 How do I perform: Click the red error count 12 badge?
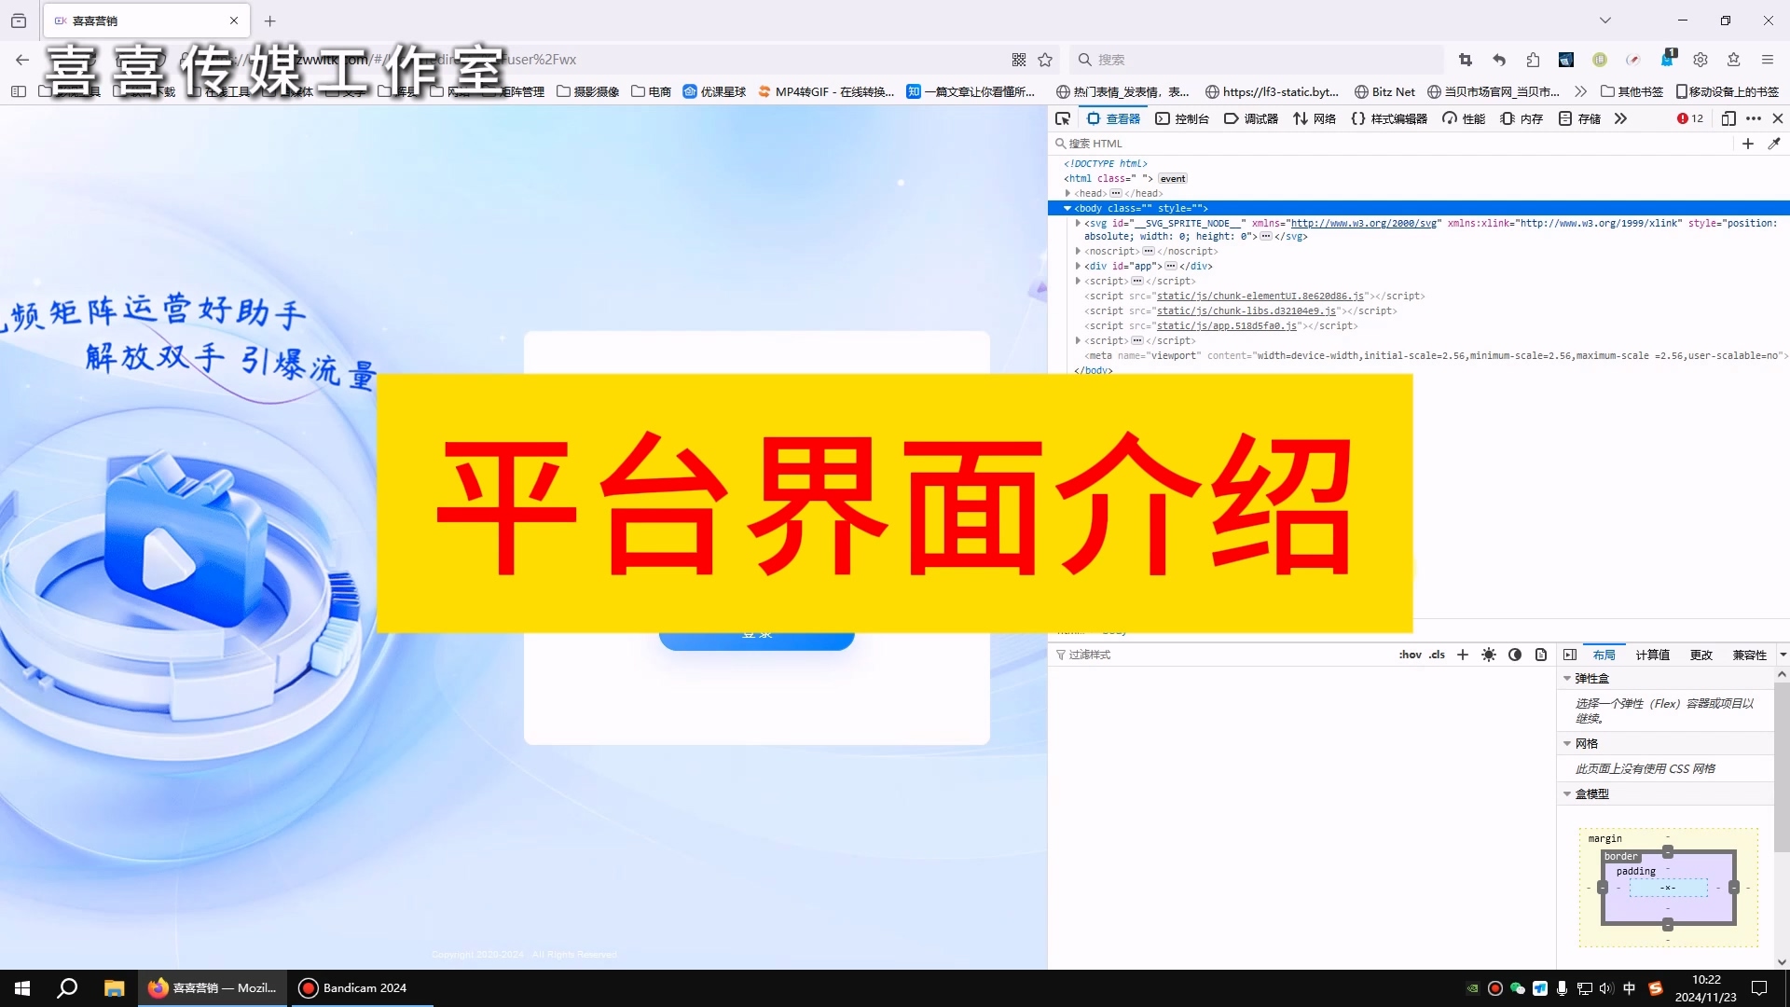[1690, 118]
